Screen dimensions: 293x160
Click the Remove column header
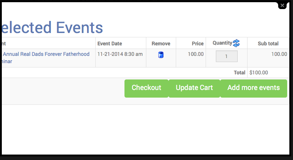(x=161, y=44)
